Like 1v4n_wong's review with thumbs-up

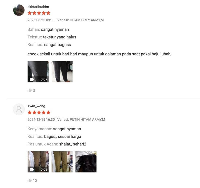[x=29, y=180]
